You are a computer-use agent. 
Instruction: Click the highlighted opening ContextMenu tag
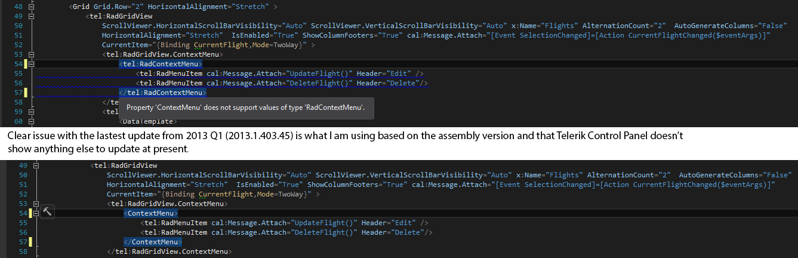[x=150, y=213]
